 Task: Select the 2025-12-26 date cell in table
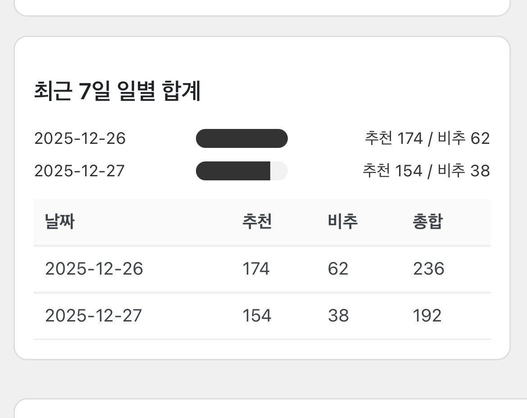pyautogui.click(x=94, y=269)
